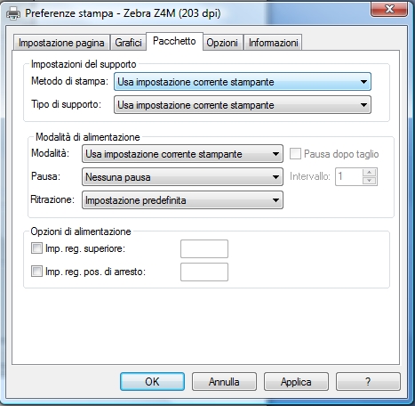Open the Metodo di stampa dropdown
415x406 pixels.
(243, 82)
